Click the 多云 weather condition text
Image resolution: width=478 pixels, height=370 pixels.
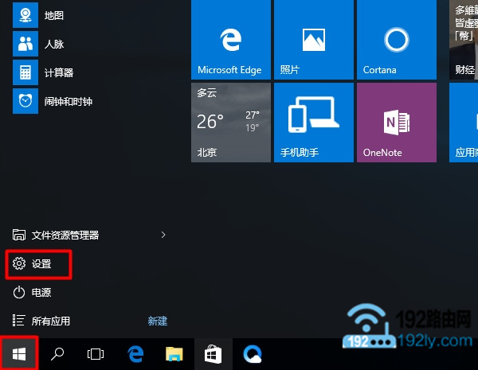pyautogui.click(x=206, y=92)
